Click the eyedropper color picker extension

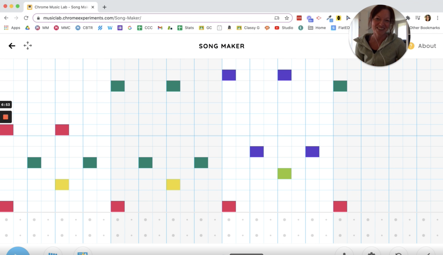[x=329, y=18]
